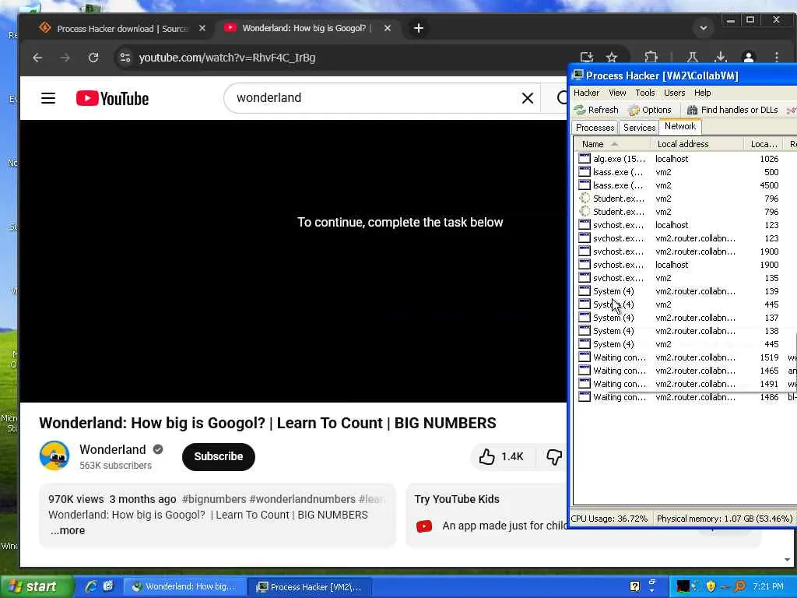Open the Users menu
This screenshot has width=797, height=598.
[x=675, y=93]
